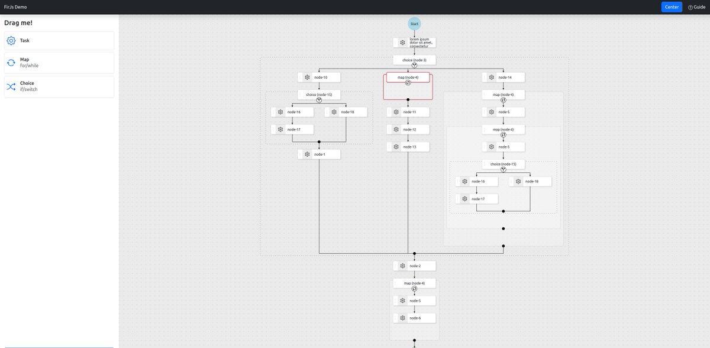This screenshot has height=348, width=710.
Task: Click the gear icon on node-17 in the node-10 branch
Action: pyautogui.click(x=280, y=129)
